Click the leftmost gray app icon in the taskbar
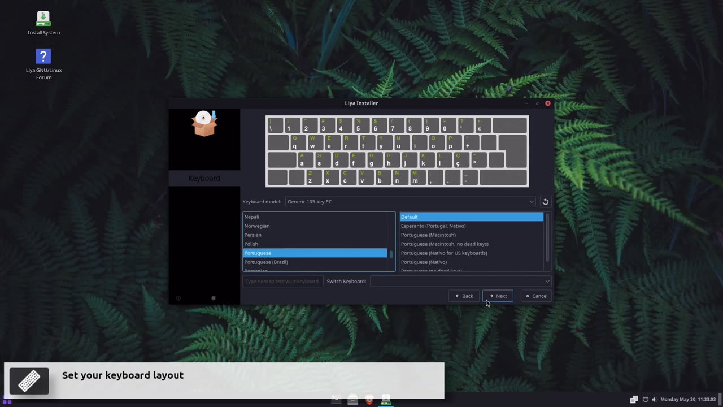The width and height of the screenshot is (723, 407). tap(336, 400)
